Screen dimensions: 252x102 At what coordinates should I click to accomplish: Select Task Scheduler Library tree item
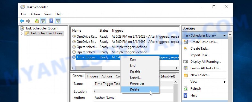point(47,33)
